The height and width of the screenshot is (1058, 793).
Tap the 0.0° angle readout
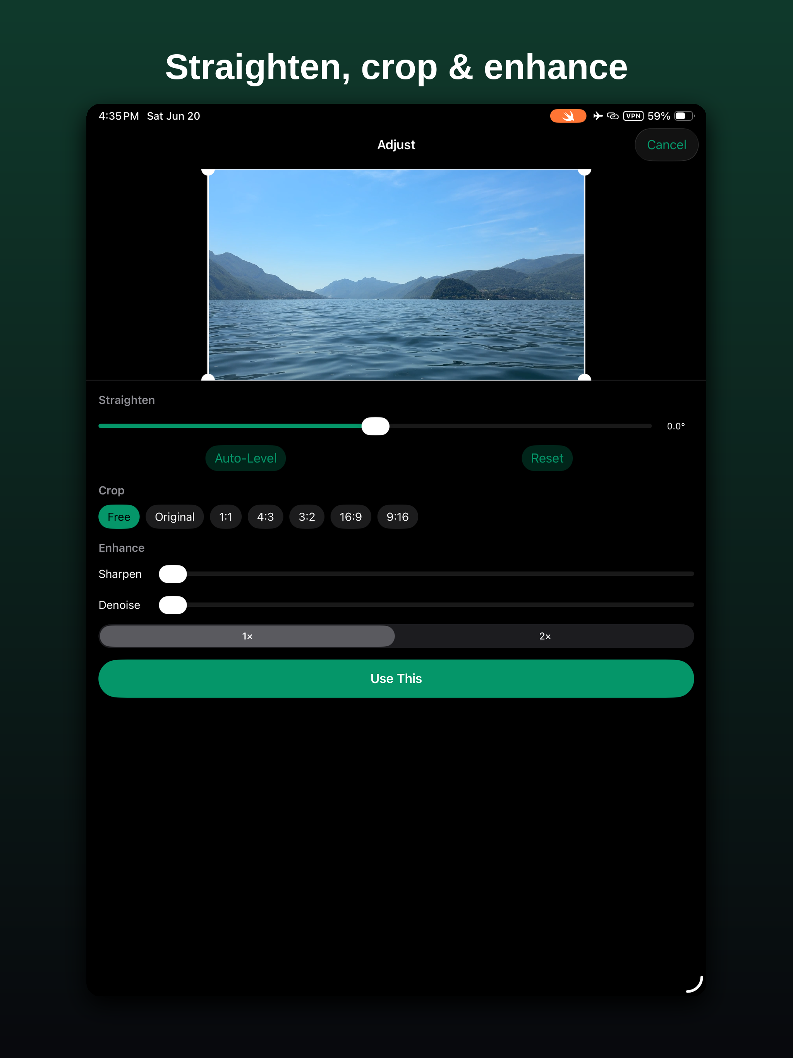[676, 426]
